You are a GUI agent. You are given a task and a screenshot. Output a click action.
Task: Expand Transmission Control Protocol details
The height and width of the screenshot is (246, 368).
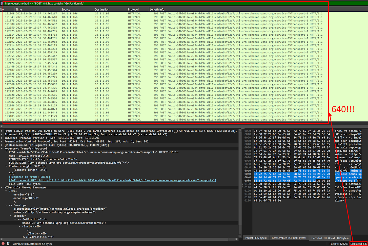click(x=2, y=141)
